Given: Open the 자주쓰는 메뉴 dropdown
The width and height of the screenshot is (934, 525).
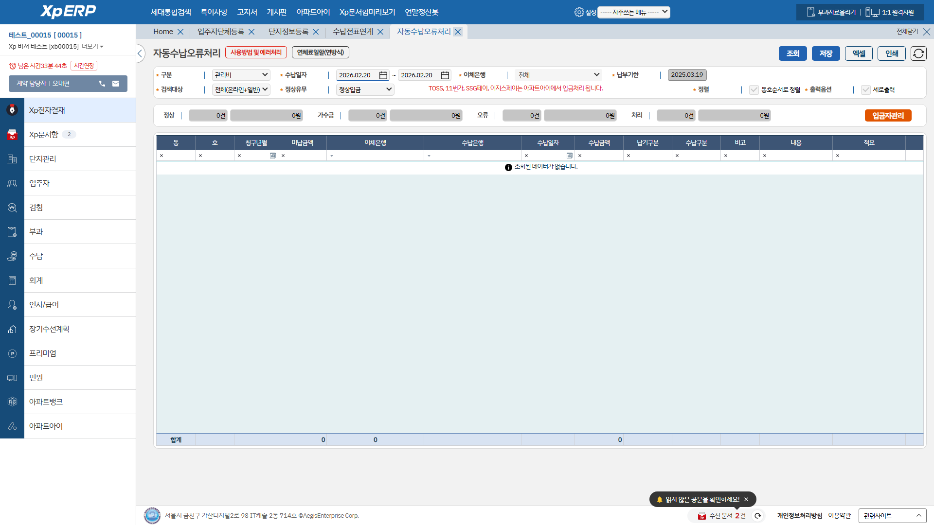Looking at the screenshot, I should pos(633,12).
